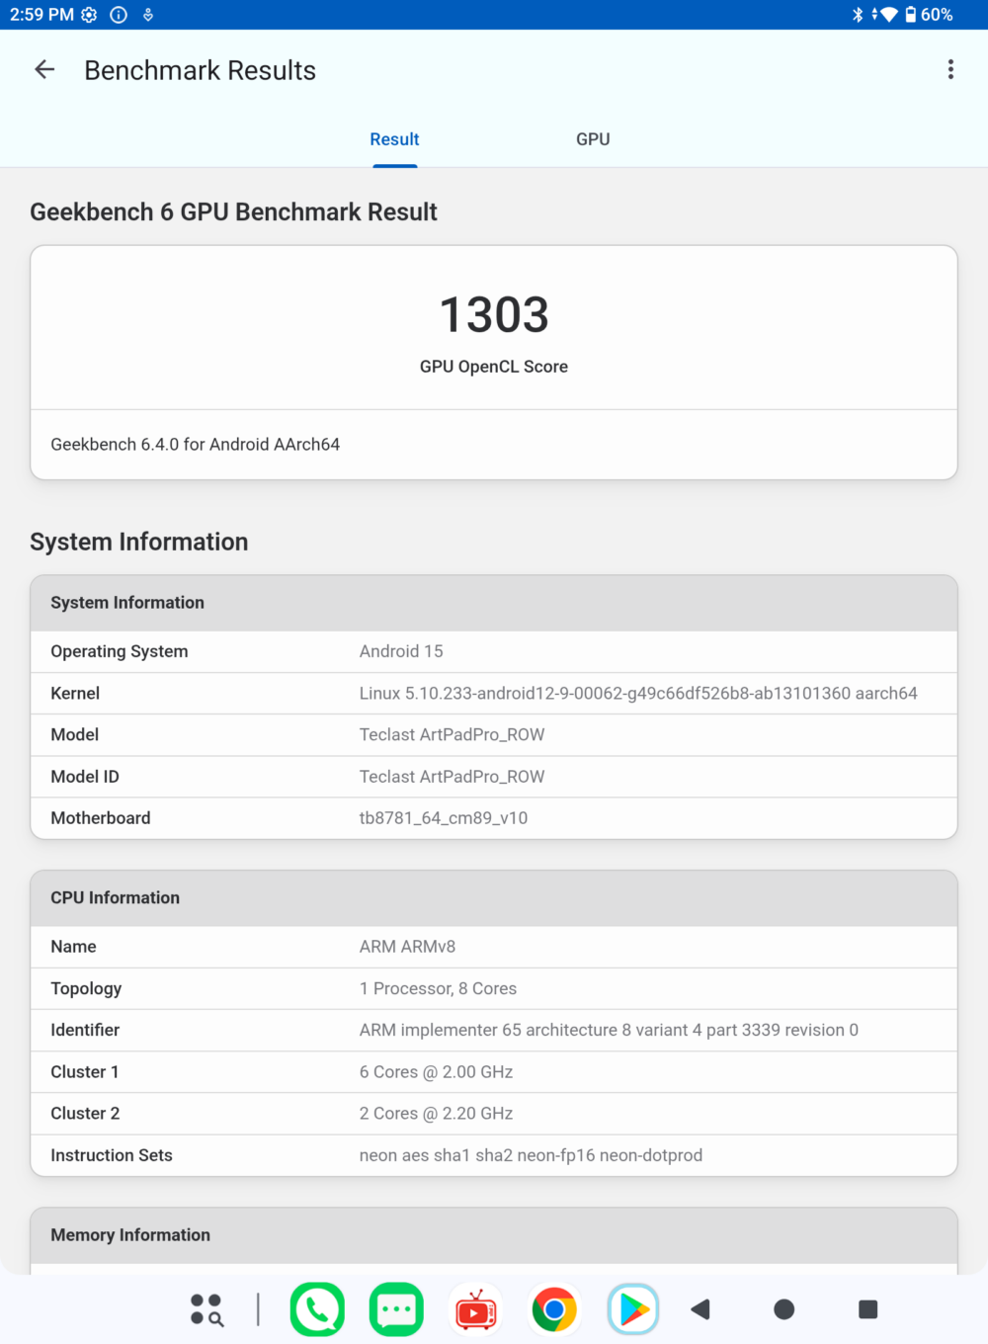
Task: Open the three-dot overflow menu
Action: coord(950,69)
